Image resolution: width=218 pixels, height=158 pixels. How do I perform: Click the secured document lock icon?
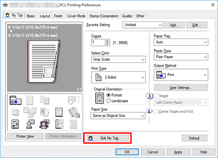[74, 112]
